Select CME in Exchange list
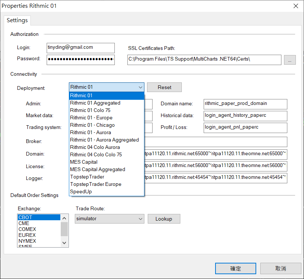The width and height of the screenshot is (304, 279). (39, 223)
